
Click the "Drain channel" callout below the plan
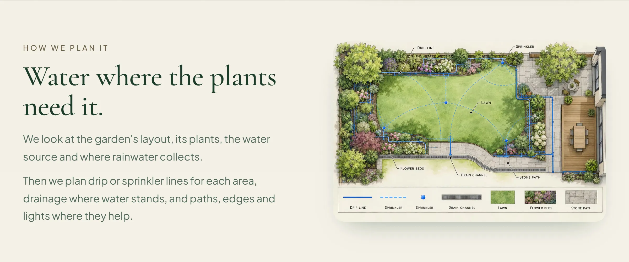[474, 175]
